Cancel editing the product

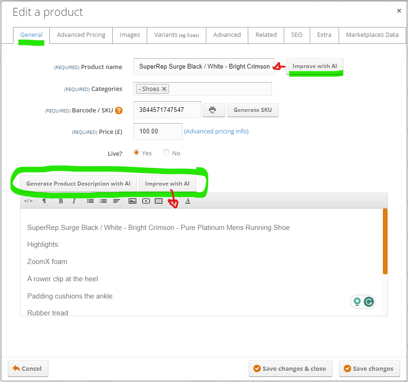[28, 368]
